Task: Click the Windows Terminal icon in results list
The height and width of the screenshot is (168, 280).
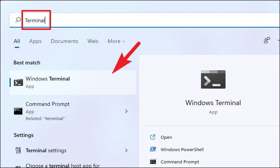Action: (x=18, y=82)
